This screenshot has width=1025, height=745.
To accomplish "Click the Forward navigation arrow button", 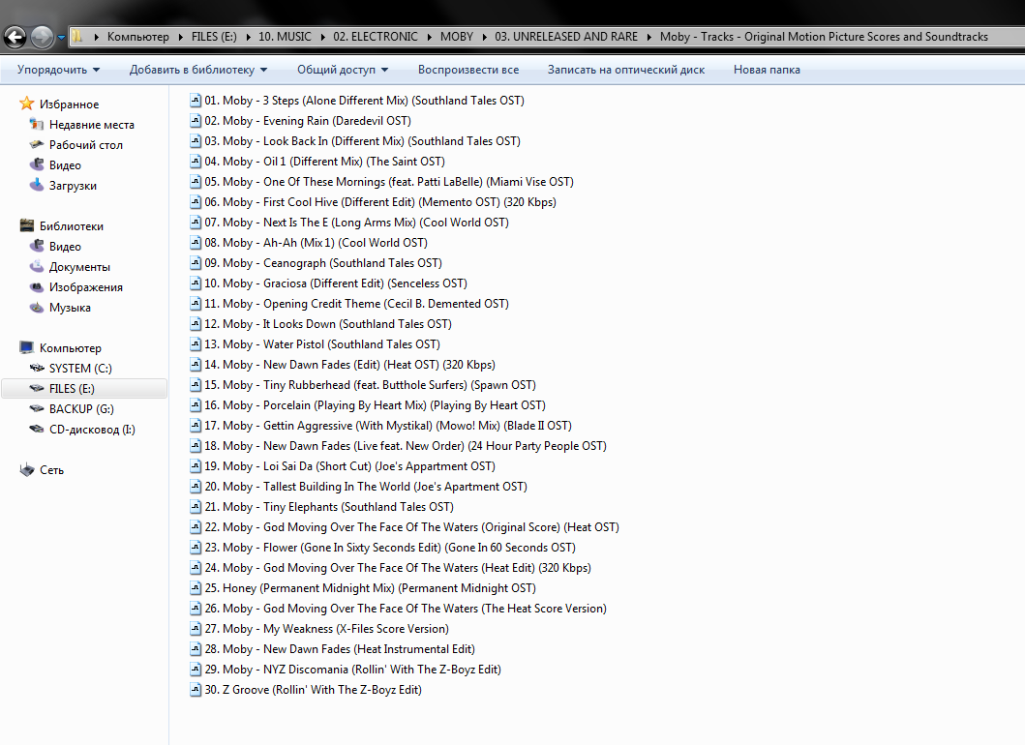I will click(42, 37).
